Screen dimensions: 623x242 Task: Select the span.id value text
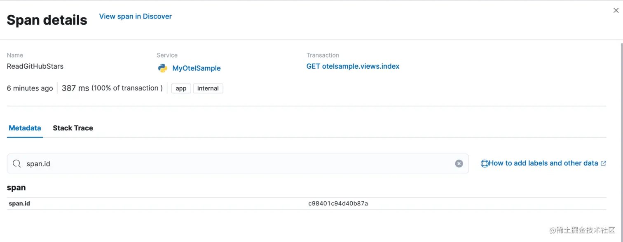pos(337,203)
